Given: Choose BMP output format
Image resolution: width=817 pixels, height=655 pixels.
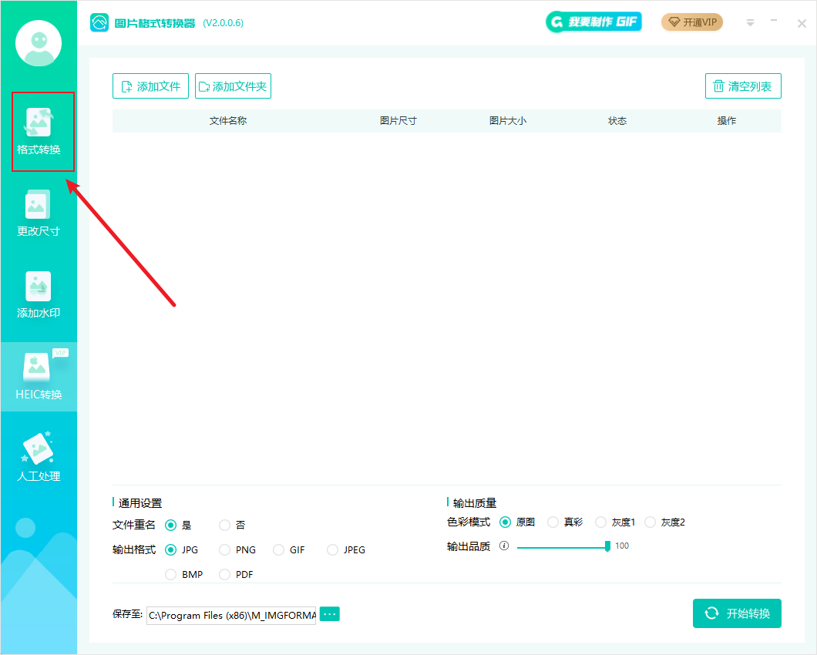Looking at the screenshot, I should (x=170, y=574).
